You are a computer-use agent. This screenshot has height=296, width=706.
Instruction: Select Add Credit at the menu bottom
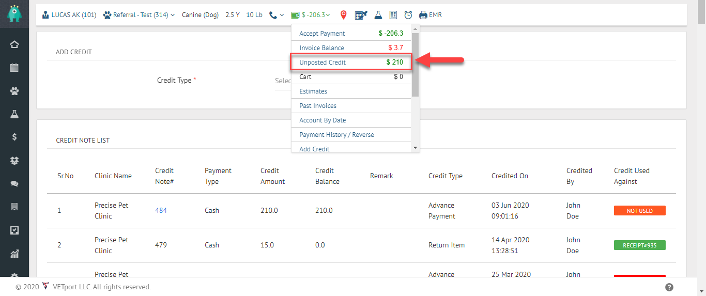pyautogui.click(x=351, y=148)
